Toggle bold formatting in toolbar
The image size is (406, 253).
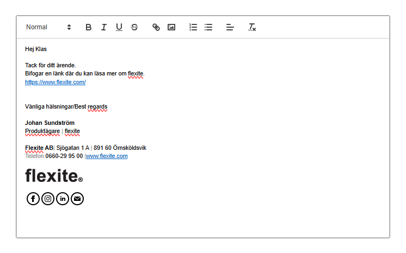pyautogui.click(x=88, y=27)
